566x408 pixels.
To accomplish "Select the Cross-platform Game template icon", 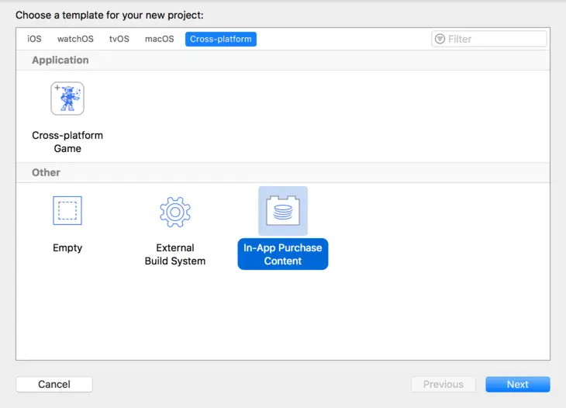I will coord(67,99).
